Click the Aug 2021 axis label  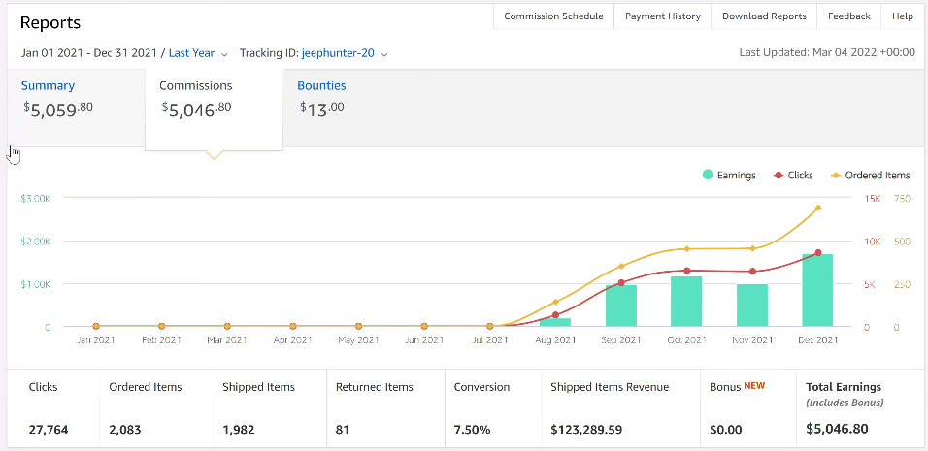coord(555,339)
